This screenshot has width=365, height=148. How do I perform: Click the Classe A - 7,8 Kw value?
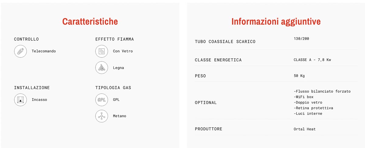point(312,60)
